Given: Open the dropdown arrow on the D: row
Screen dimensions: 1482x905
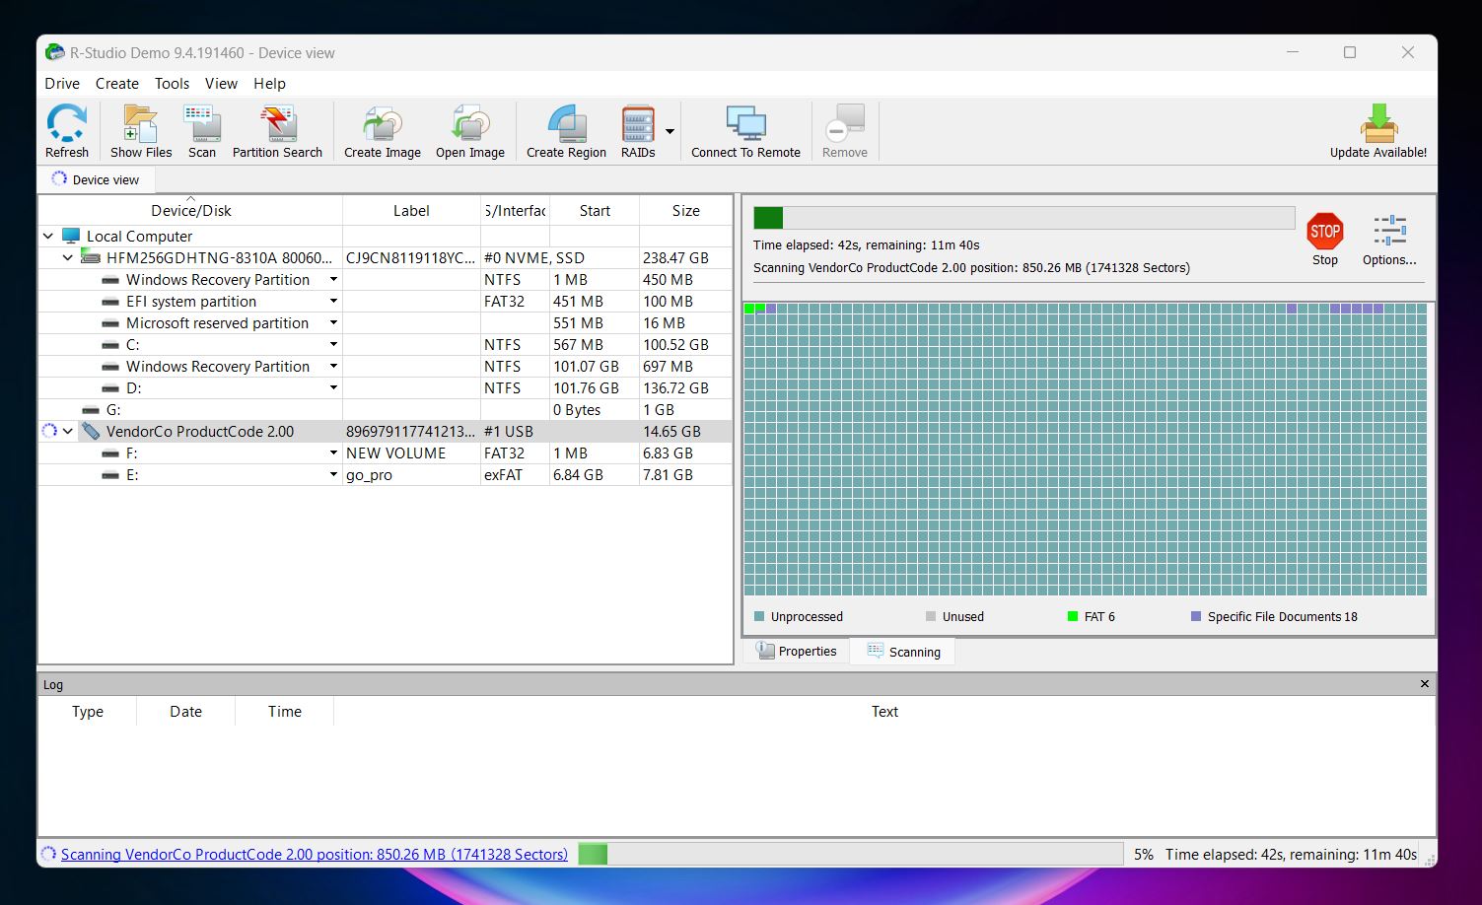Looking at the screenshot, I should pyautogui.click(x=333, y=387).
